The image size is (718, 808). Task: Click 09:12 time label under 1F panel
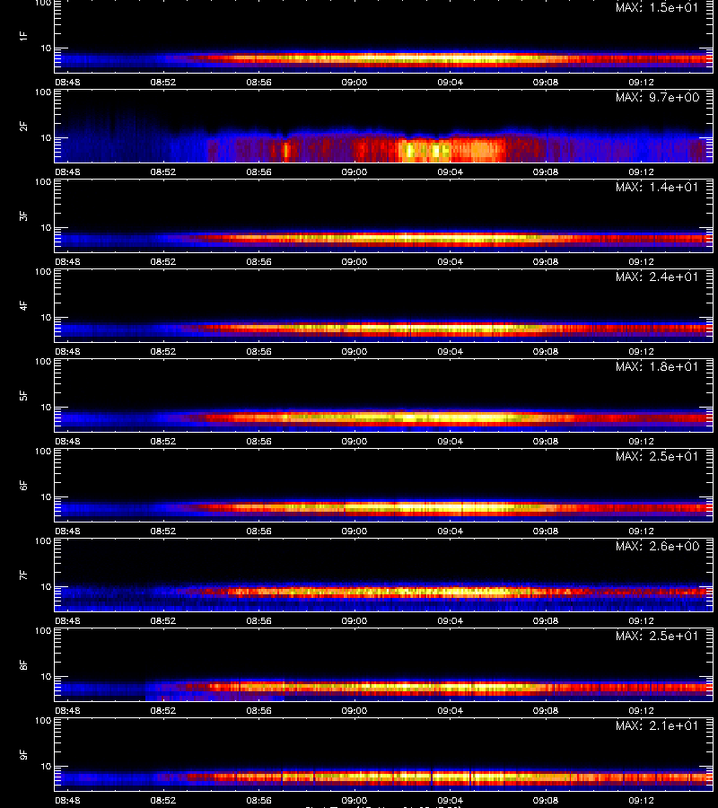[x=641, y=82]
